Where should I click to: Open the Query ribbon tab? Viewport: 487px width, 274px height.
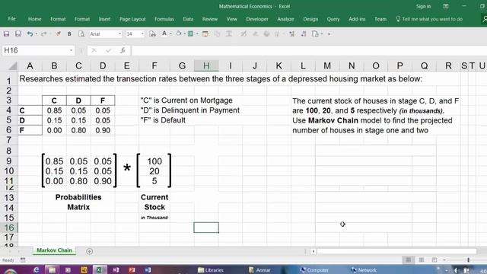point(333,19)
